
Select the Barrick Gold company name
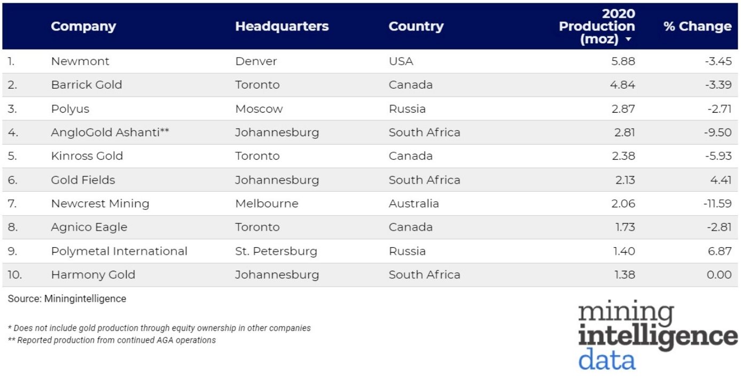[87, 85]
